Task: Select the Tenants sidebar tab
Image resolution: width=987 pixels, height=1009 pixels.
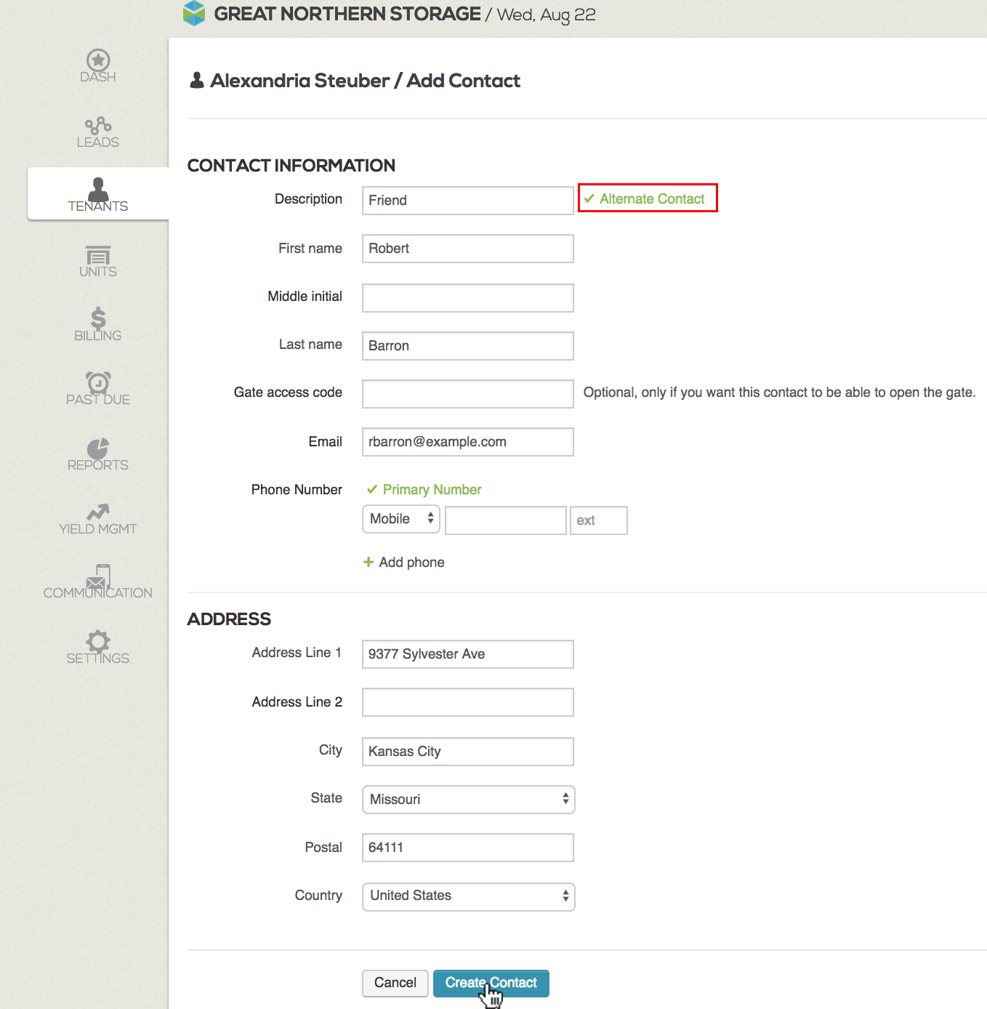Action: click(98, 194)
